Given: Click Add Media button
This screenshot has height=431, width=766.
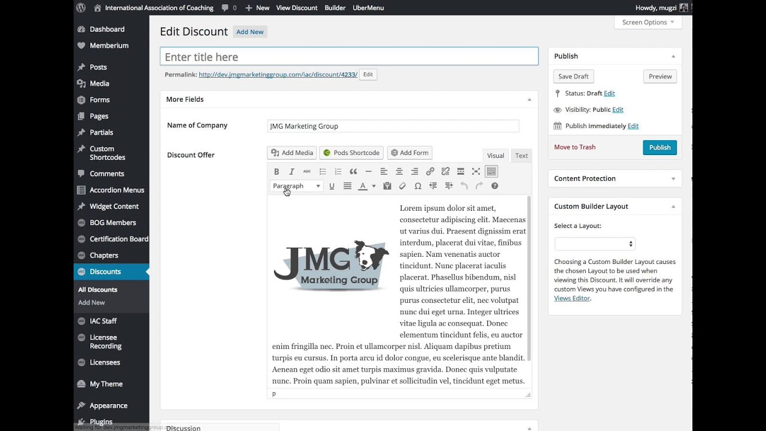Looking at the screenshot, I should click(x=292, y=153).
